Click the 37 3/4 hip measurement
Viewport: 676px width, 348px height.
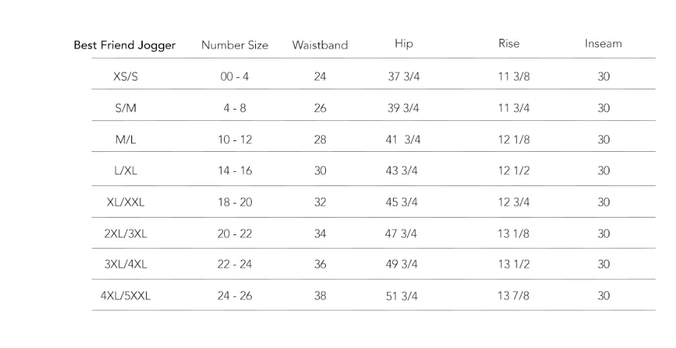click(404, 77)
